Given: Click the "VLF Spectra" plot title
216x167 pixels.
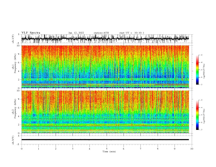Looking at the screenshot, I should [x=31, y=33].
